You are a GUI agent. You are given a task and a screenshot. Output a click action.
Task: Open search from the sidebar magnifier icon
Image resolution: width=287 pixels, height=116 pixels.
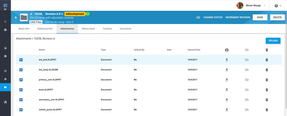(5, 22)
